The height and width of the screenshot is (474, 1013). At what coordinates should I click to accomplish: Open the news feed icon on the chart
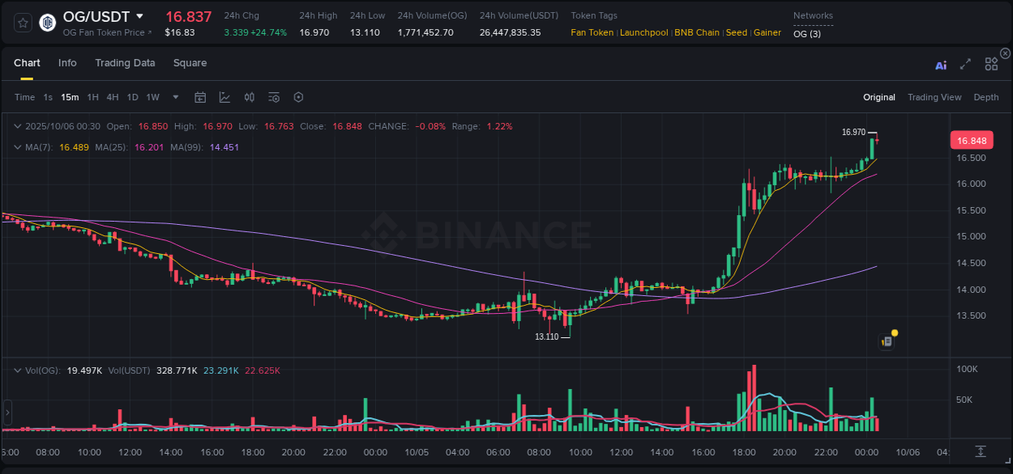click(887, 341)
